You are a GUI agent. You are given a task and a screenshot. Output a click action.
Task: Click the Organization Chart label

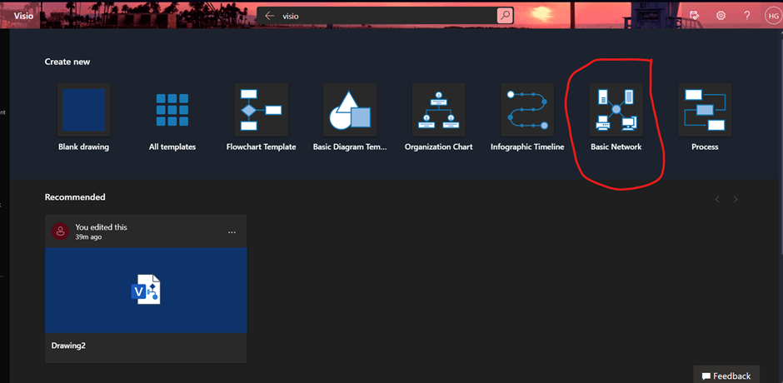[438, 147]
